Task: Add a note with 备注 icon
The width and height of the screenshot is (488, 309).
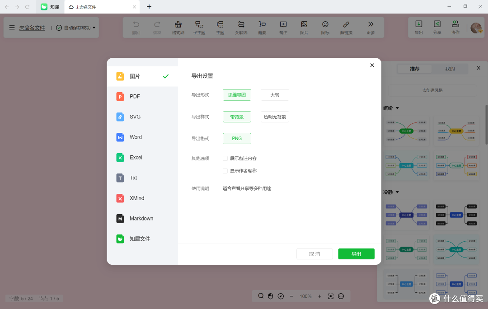Action: [x=283, y=28]
